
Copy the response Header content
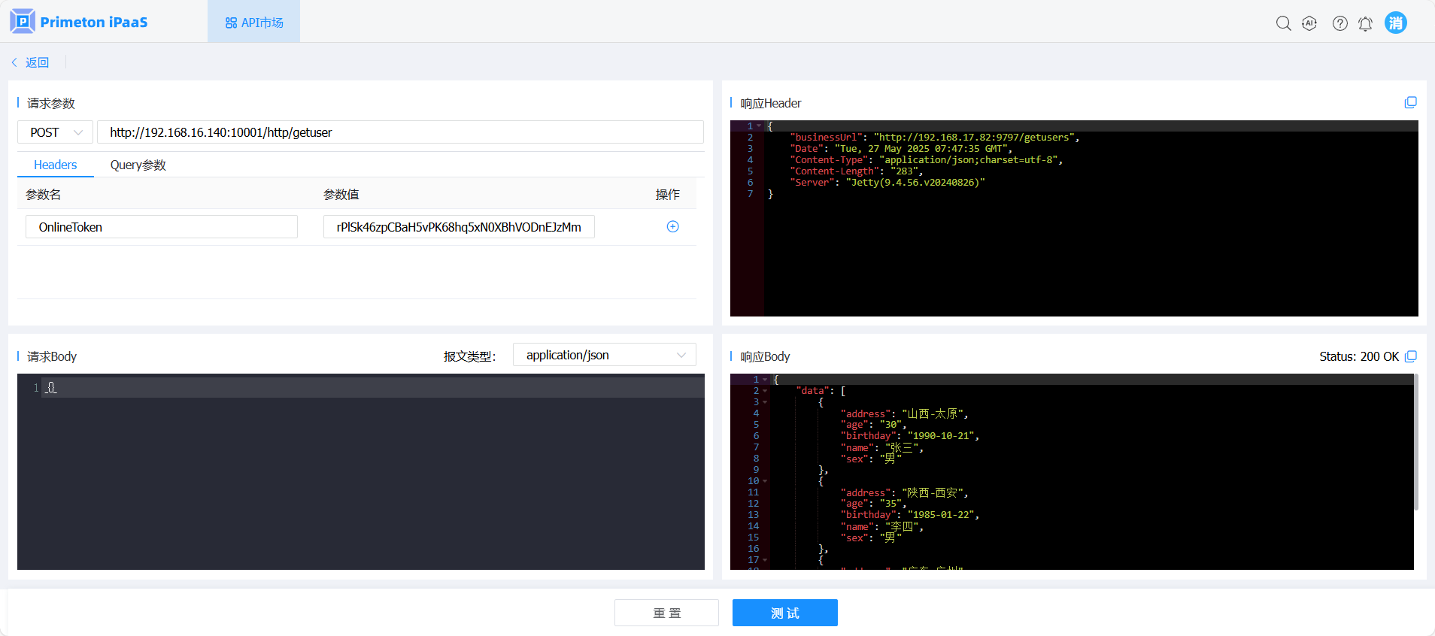pos(1410,102)
